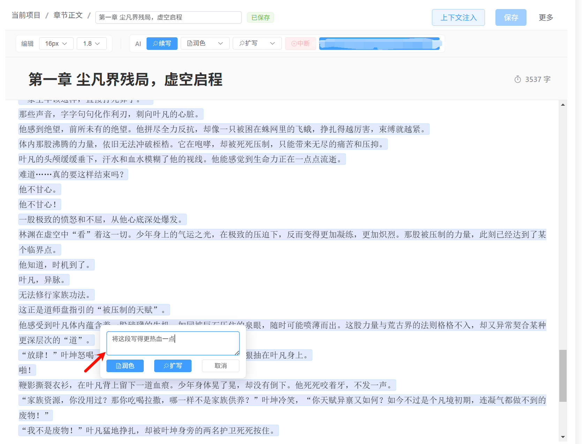Click the line '他不甘心！'
Image resolution: width=583 pixels, height=444 pixels.
[39, 204]
